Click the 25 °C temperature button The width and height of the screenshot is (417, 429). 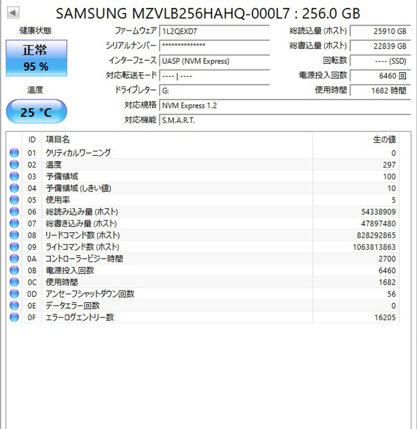[x=36, y=112]
